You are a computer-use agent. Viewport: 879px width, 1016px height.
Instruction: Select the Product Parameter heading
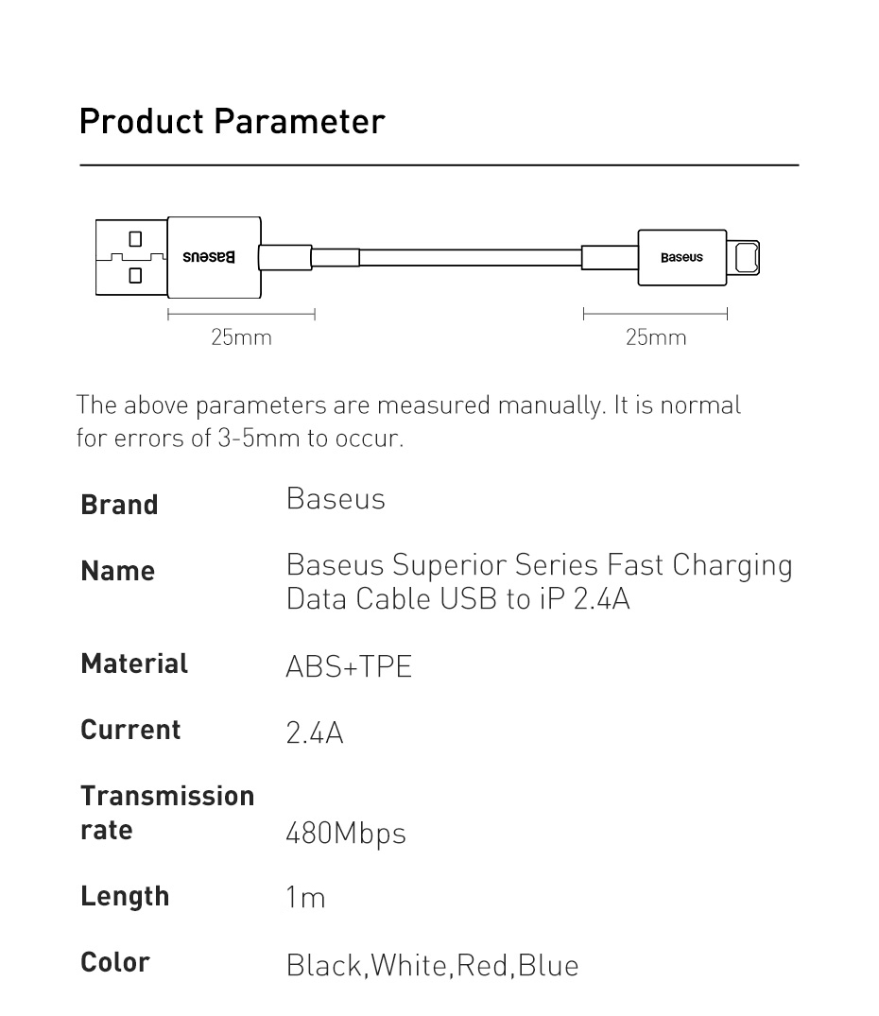click(232, 122)
